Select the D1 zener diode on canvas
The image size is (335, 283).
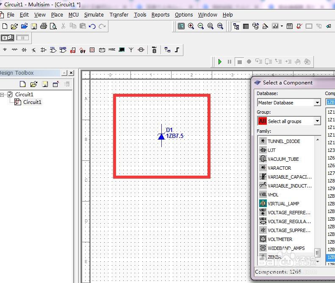[x=161, y=136]
